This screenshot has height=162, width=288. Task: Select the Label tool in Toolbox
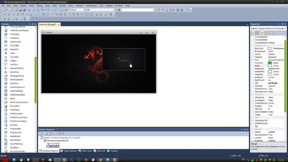coord(13,53)
